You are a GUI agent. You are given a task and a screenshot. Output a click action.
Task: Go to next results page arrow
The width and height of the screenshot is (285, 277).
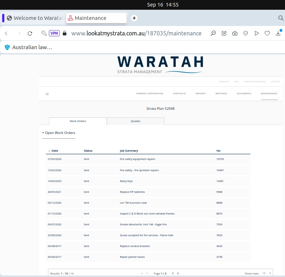[173, 273]
